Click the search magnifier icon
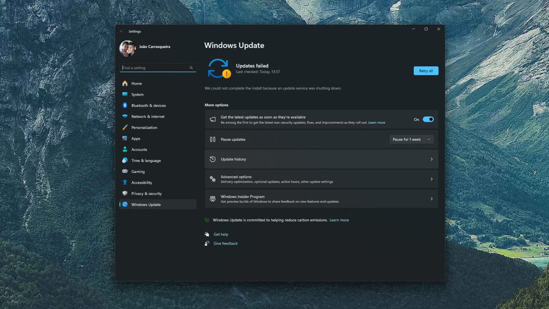 191,68
